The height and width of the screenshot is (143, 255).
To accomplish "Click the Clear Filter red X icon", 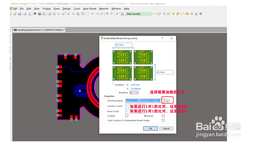I will pyautogui.click(x=101, y=14).
